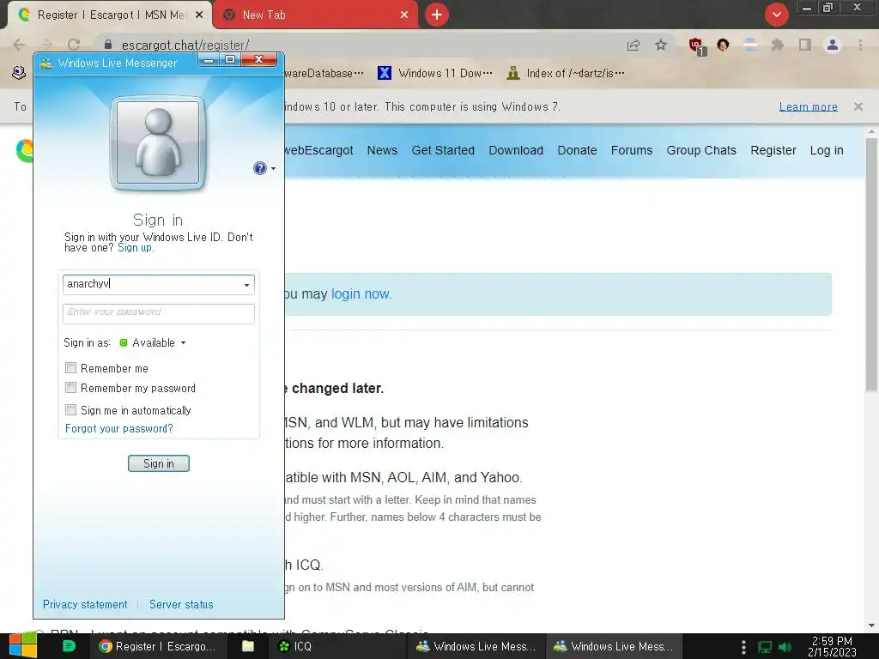Viewport: 879px width, 659px height.
Task: Open the News menu item
Action: click(x=382, y=150)
